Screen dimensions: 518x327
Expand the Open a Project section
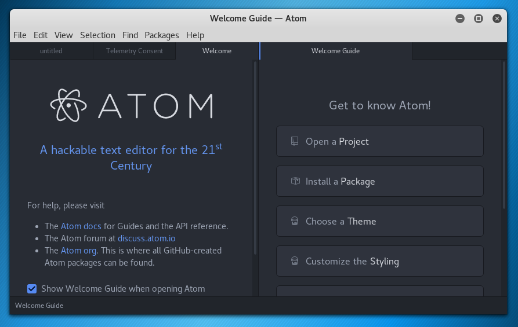pos(380,141)
